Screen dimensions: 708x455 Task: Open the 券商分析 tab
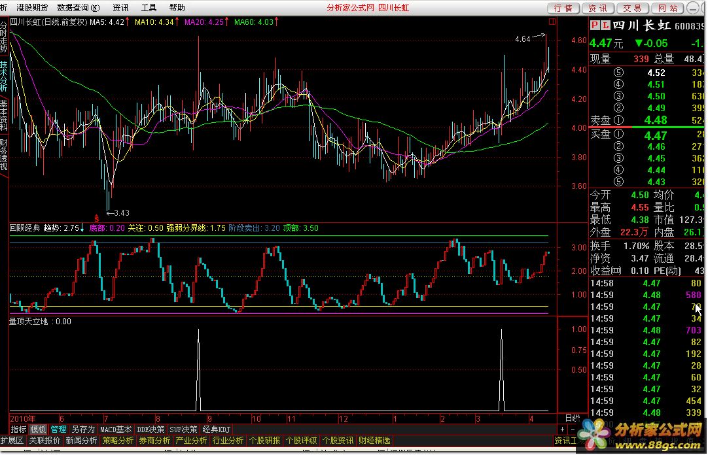[154, 441]
